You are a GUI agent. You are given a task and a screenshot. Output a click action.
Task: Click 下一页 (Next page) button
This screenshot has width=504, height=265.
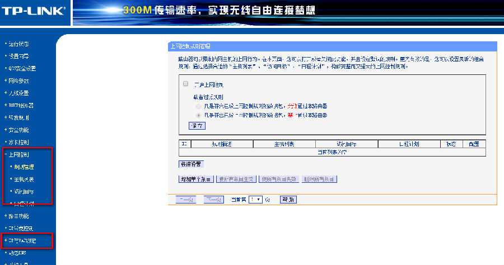214,200
